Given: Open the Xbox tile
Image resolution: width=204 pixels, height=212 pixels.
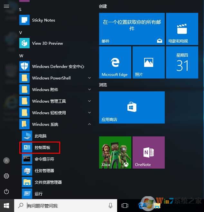Looking at the screenshot, I should [x=115, y=152].
